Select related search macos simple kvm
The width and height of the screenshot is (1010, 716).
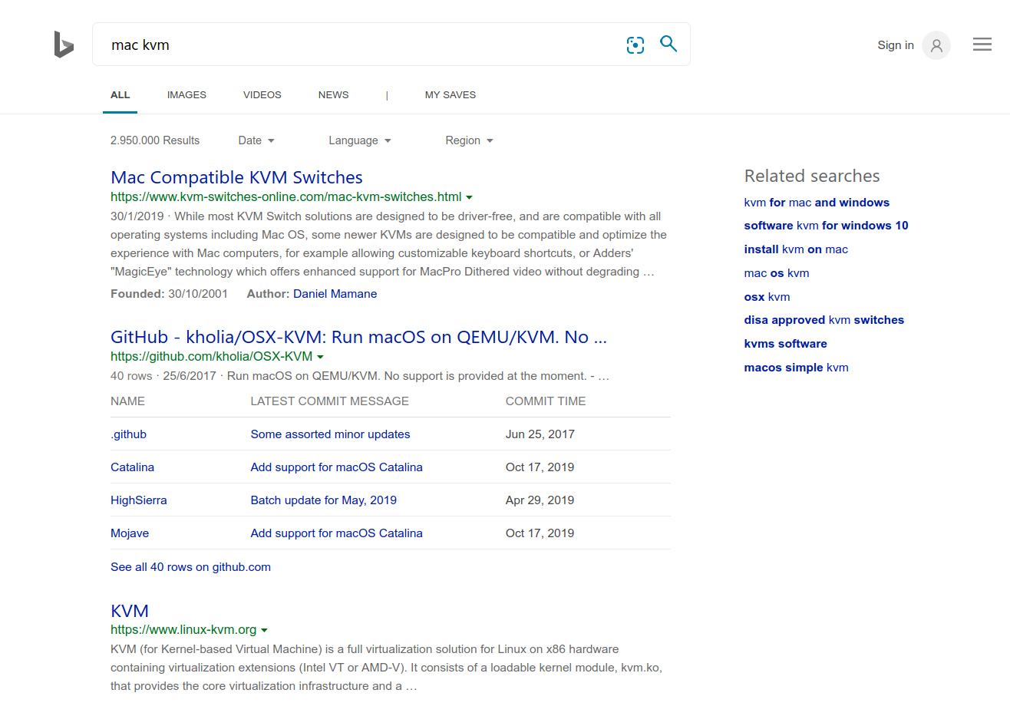[x=796, y=368]
